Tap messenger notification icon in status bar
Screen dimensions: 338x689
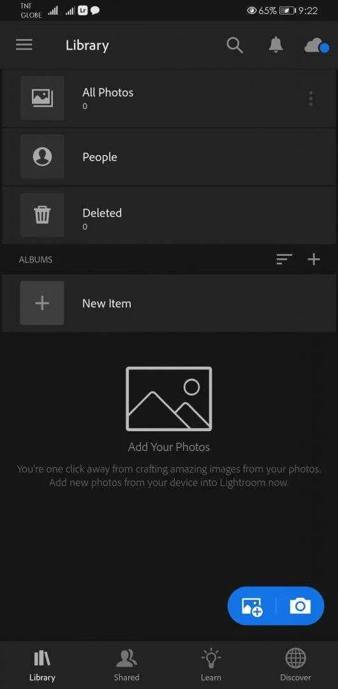point(94,11)
